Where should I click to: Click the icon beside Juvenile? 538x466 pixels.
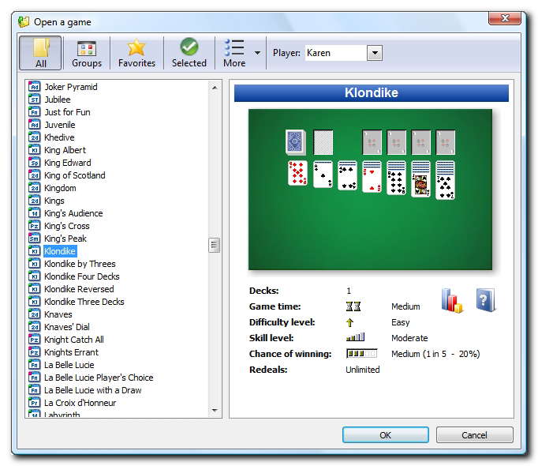coord(34,125)
